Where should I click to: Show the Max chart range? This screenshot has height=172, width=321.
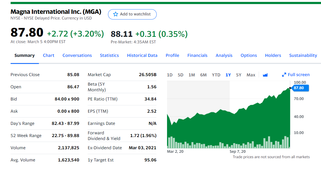251,75
